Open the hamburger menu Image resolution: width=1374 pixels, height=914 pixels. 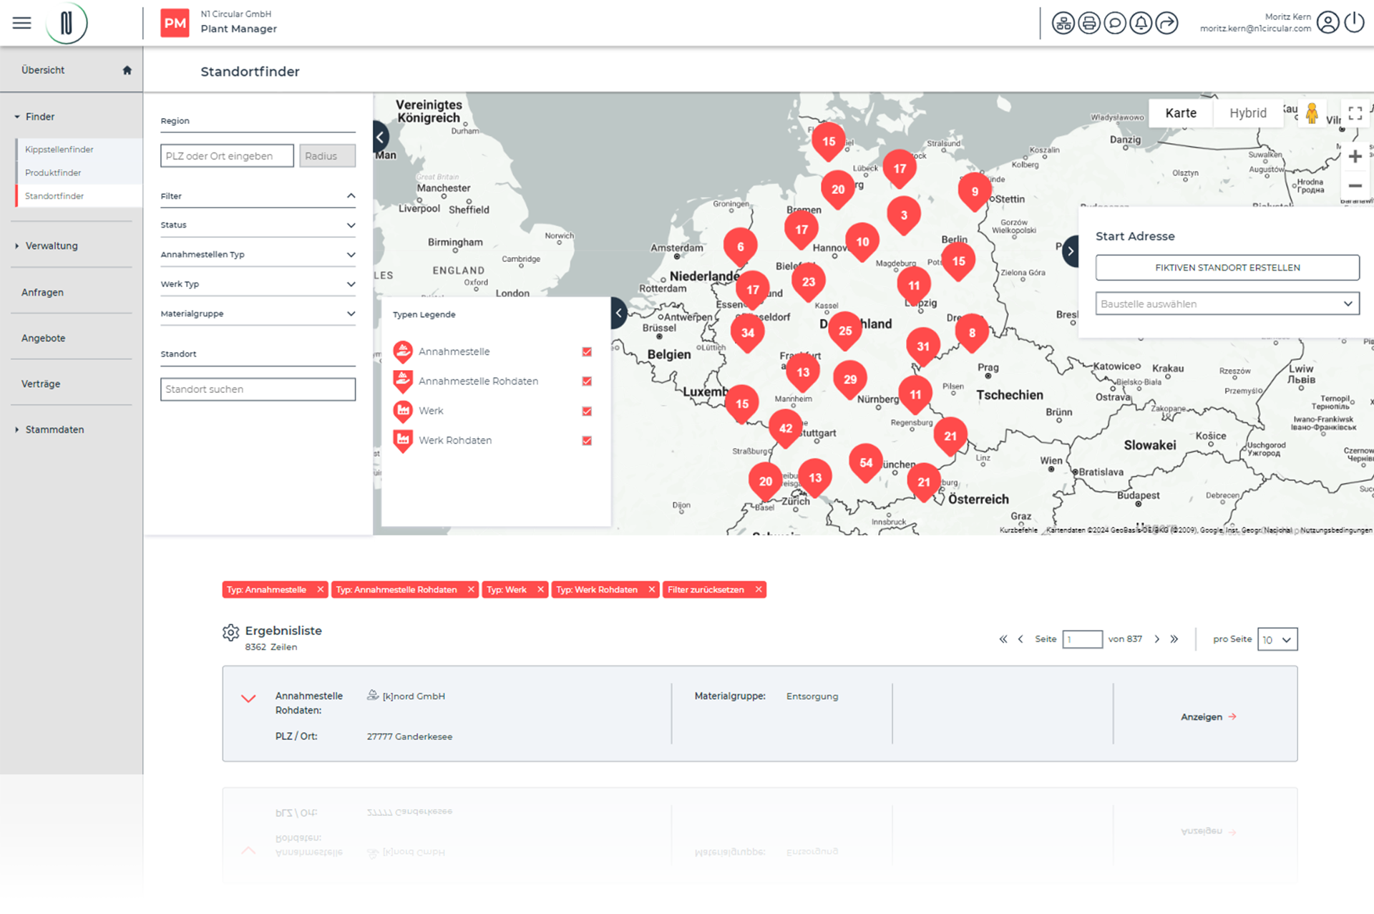click(x=22, y=23)
